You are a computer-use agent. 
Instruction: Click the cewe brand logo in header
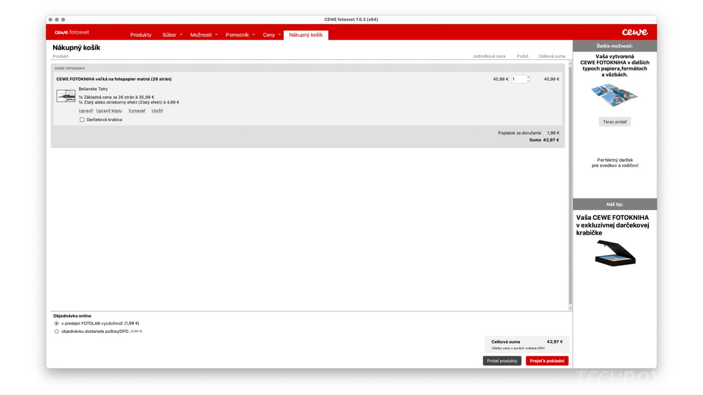(635, 32)
